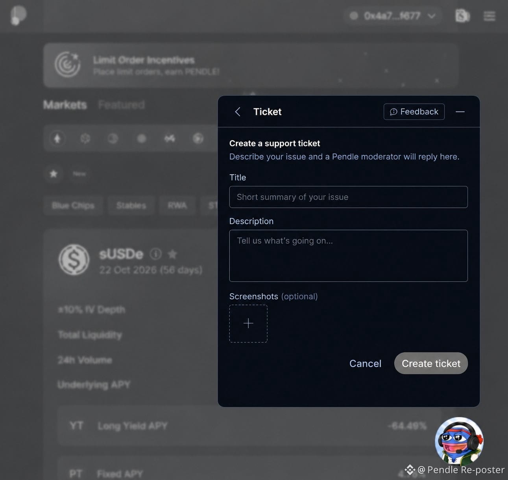Click the '-64.49%' Long Yield value

[407, 426]
